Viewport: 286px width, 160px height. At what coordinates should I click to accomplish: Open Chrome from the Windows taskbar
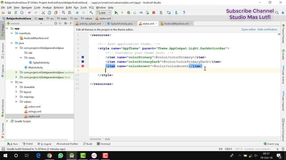[x=49, y=156]
